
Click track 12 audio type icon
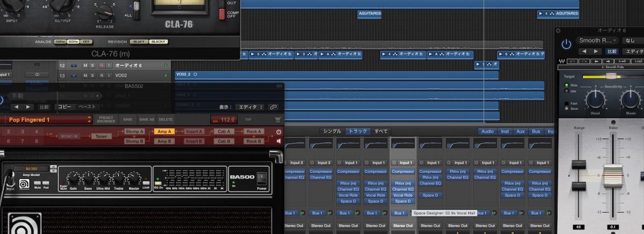pos(74,66)
